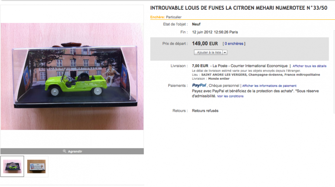This screenshot has width=335, height=187.
Task: Click the 149,00 EUR starting price
Action: tap(205, 44)
